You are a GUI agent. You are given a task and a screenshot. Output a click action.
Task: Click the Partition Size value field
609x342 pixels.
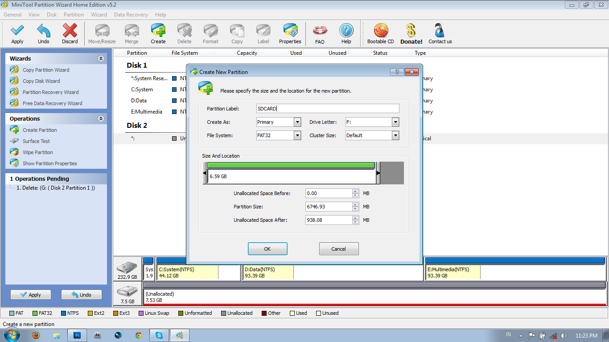point(329,207)
